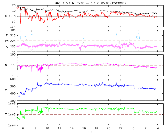167x134 pixels.
Task: Click the 'N' density panel label
Action: point(6,65)
